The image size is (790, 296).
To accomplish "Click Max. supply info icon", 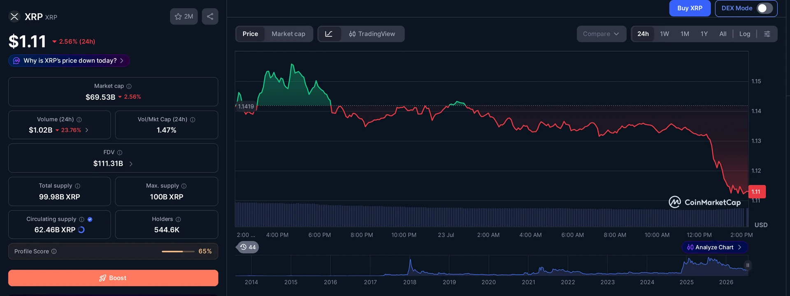I will point(184,186).
